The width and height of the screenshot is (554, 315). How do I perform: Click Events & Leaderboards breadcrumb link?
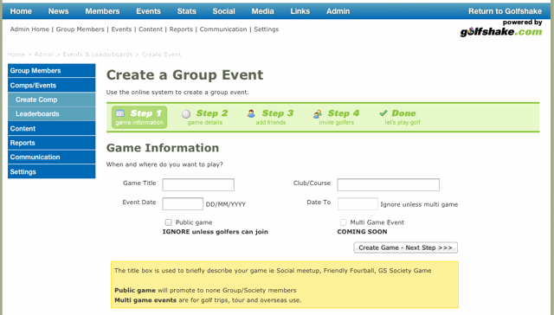98,55
